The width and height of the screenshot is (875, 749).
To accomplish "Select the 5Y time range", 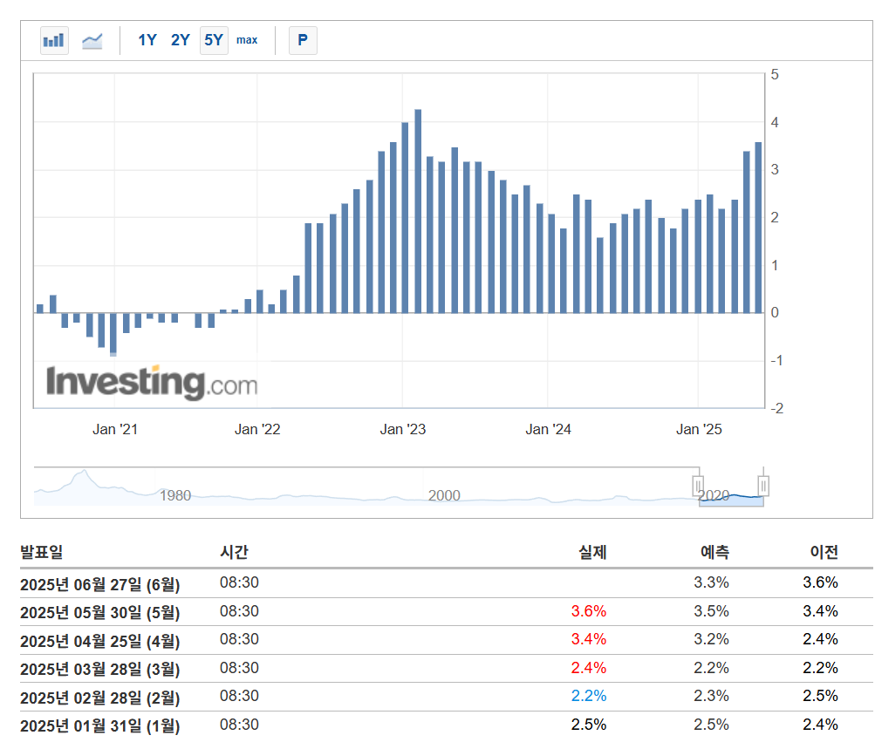I will (214, 40).
